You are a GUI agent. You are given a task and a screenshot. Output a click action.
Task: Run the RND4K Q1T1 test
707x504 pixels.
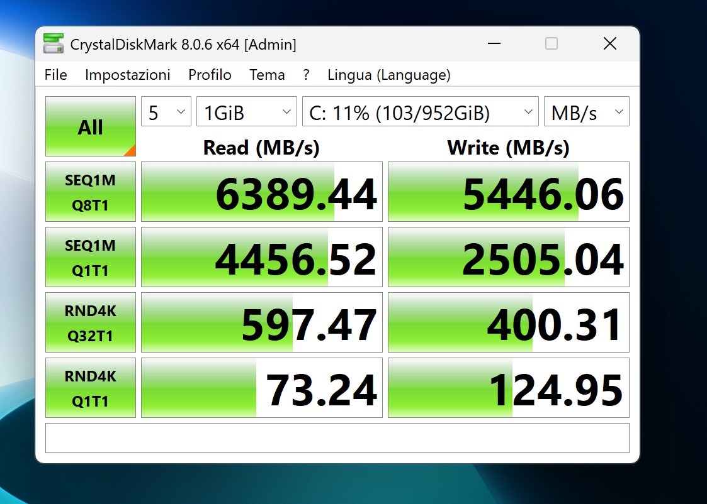tap(91, 388)
